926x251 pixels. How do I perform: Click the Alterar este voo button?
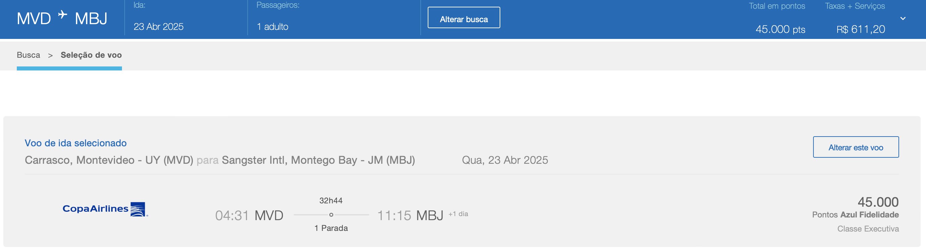pyautogui.click(x=856, y=147)
